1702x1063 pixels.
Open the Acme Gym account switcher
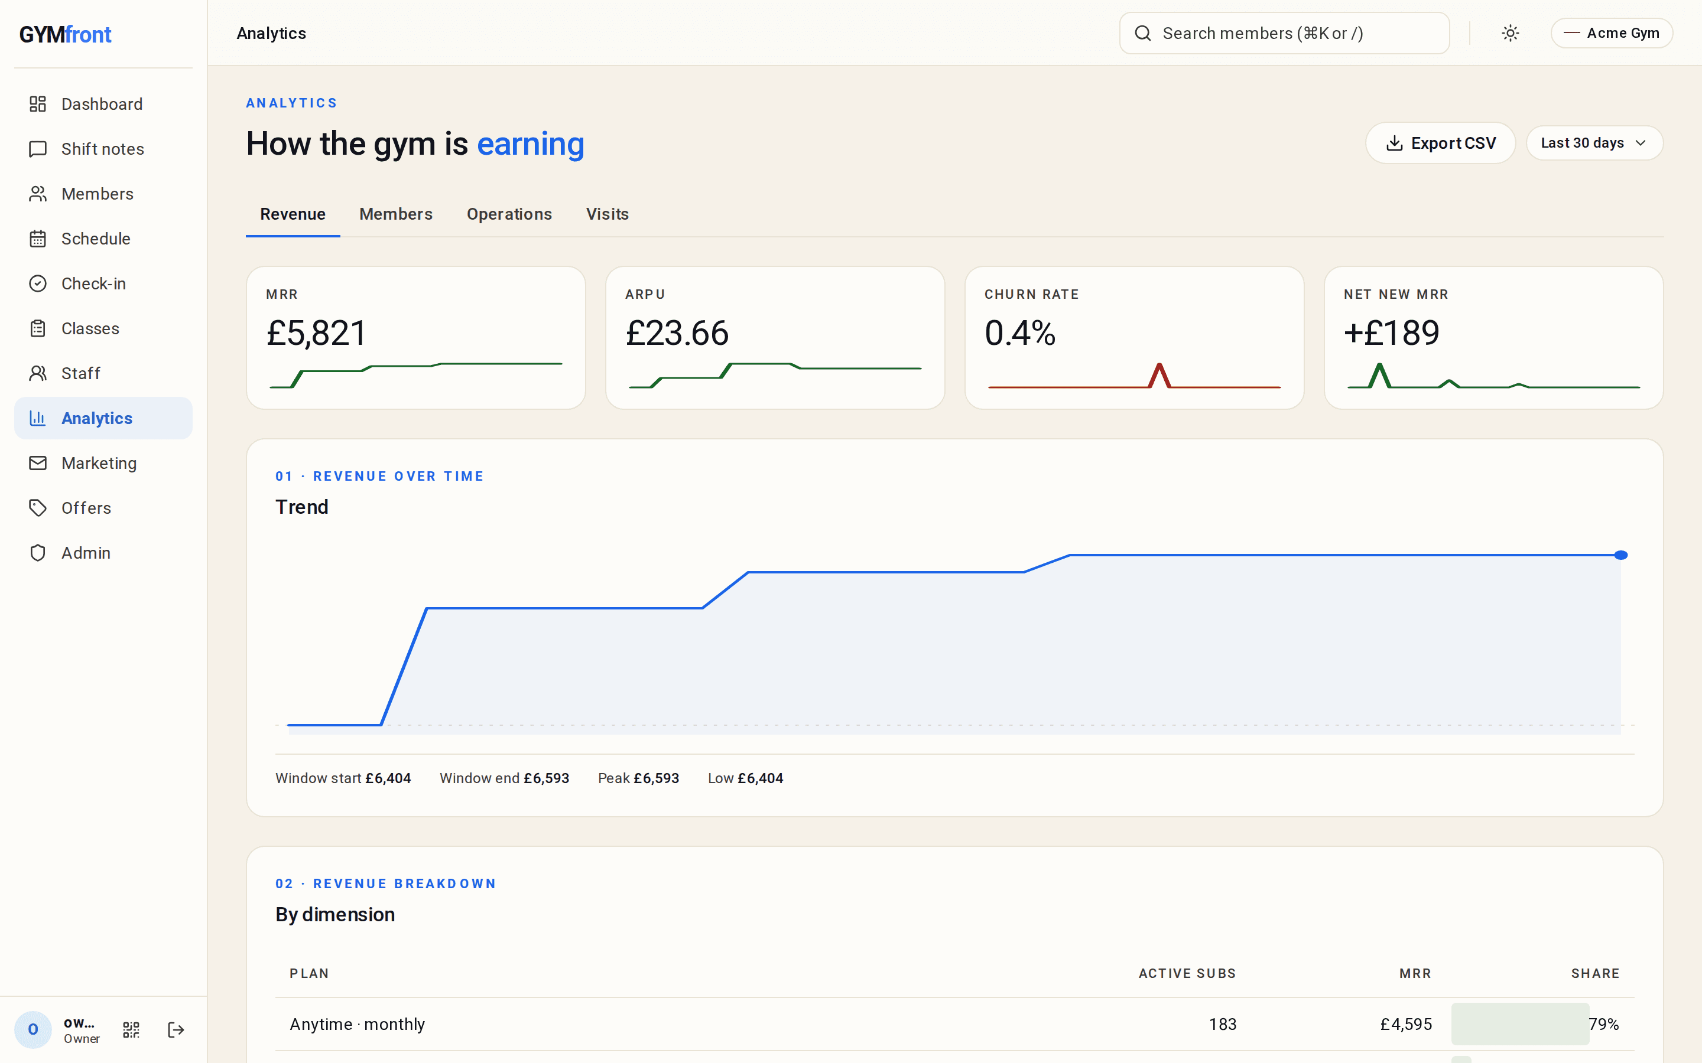tap(1611, 33)
